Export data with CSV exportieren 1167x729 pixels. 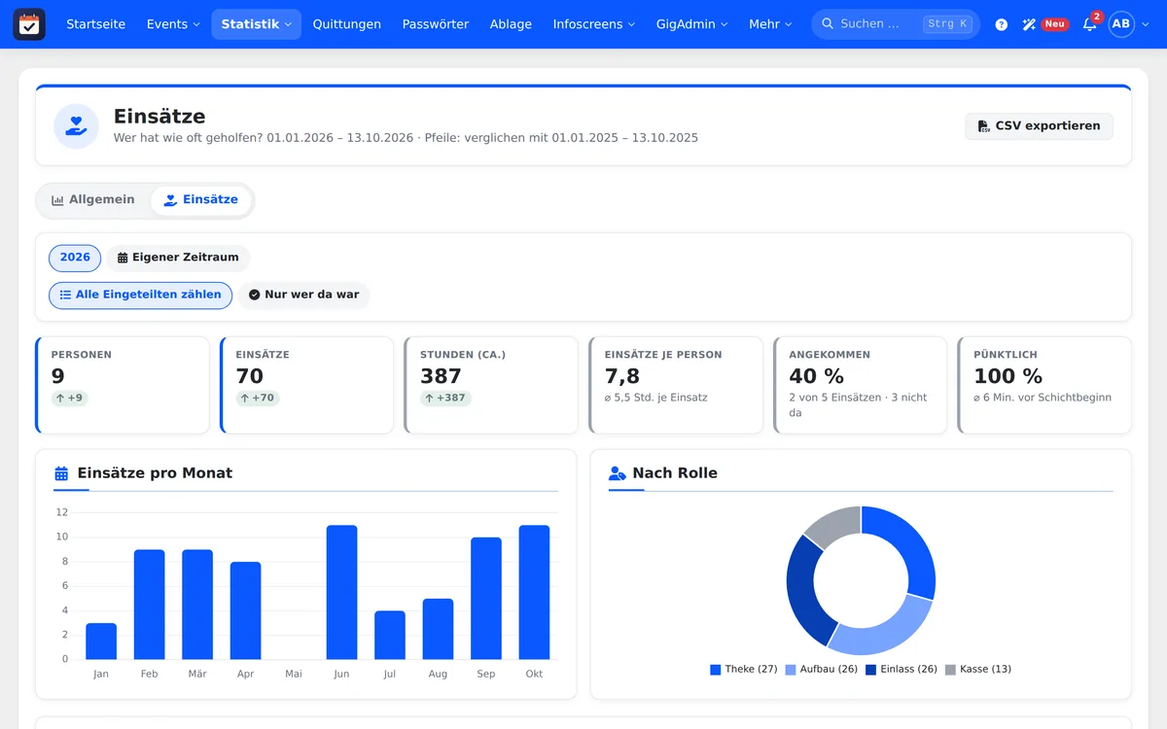(1039, 126)
